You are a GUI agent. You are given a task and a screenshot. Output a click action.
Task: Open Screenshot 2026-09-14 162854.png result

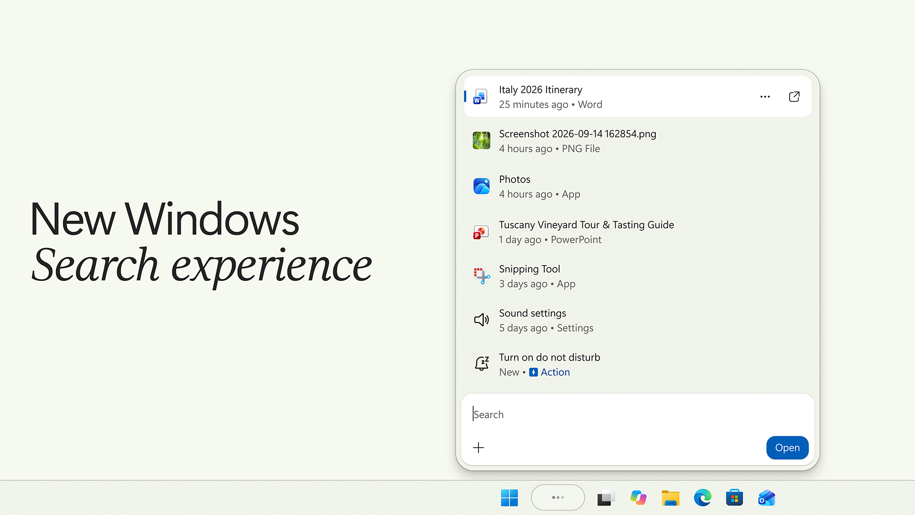click(x=638, y=141)
